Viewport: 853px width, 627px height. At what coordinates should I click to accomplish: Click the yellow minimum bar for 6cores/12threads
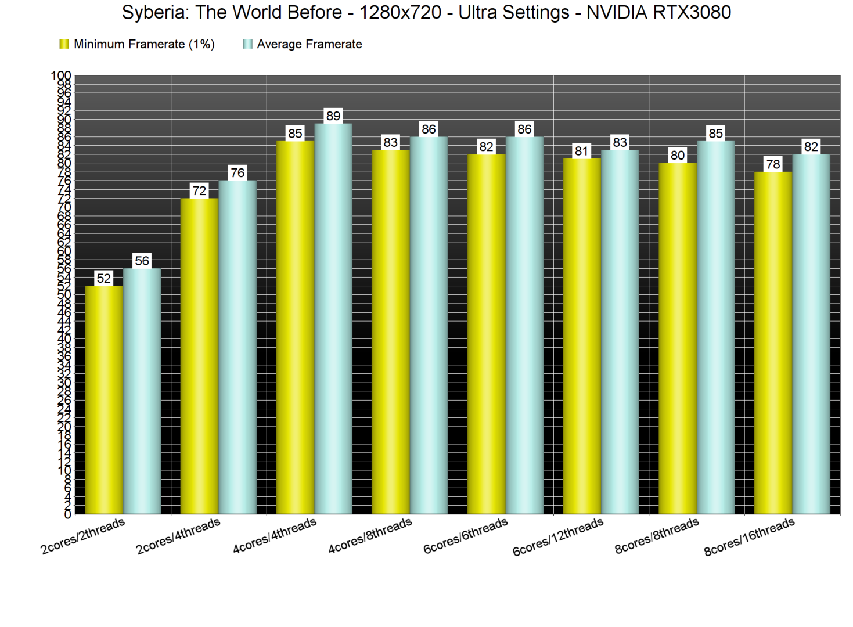[582, 336]
